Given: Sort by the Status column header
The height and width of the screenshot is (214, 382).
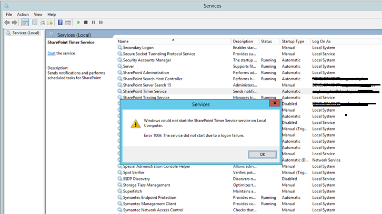Looking at the screenshot, I should (x=269, y=41).
